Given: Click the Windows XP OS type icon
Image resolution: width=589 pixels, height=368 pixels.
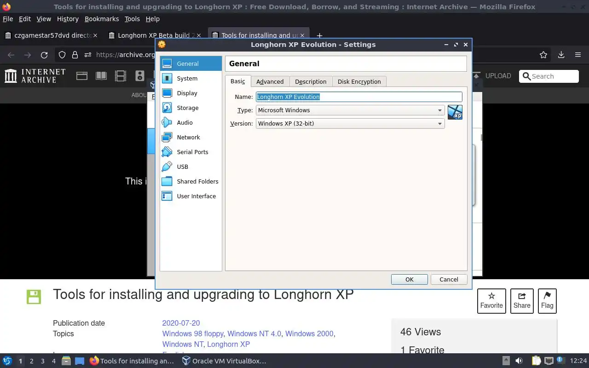Looking at the screenshot, I should (455, 112).
